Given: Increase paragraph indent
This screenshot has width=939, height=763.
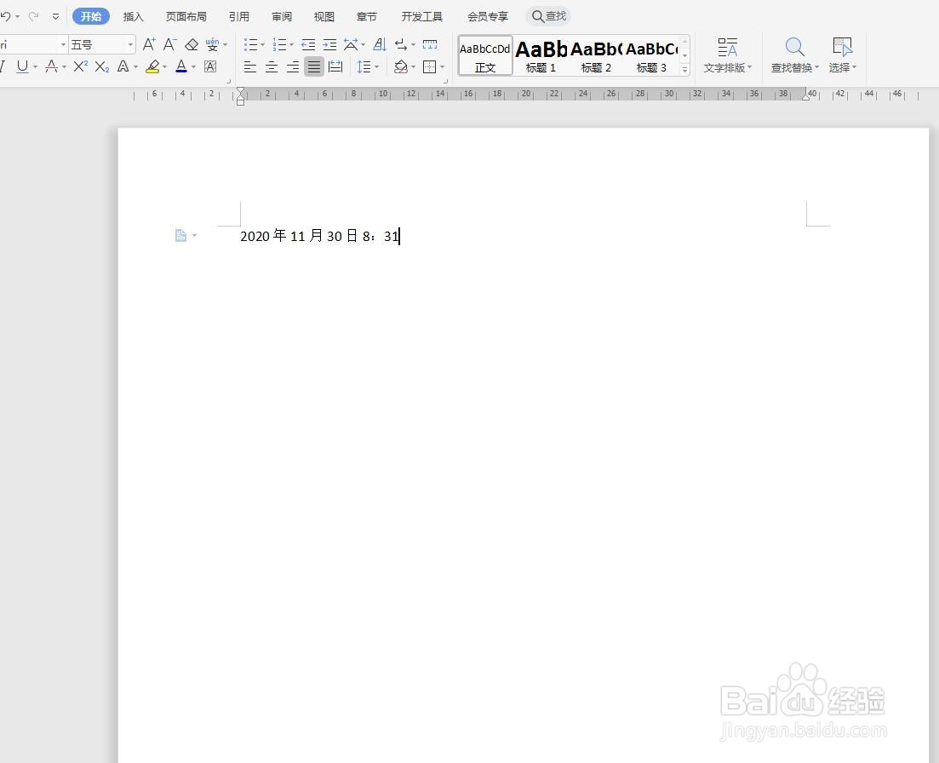Looking at the screenshot, I should 329,44.
